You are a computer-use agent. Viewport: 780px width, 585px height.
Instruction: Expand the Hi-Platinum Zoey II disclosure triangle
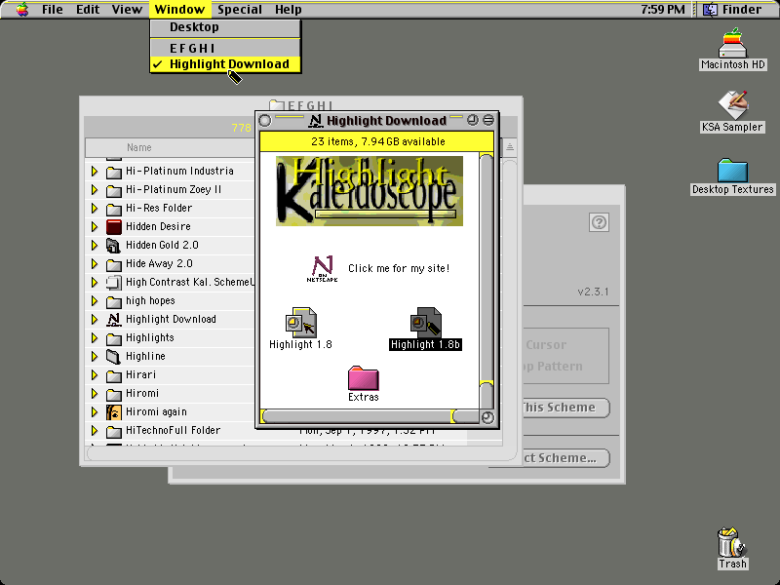tap(95, 189)
